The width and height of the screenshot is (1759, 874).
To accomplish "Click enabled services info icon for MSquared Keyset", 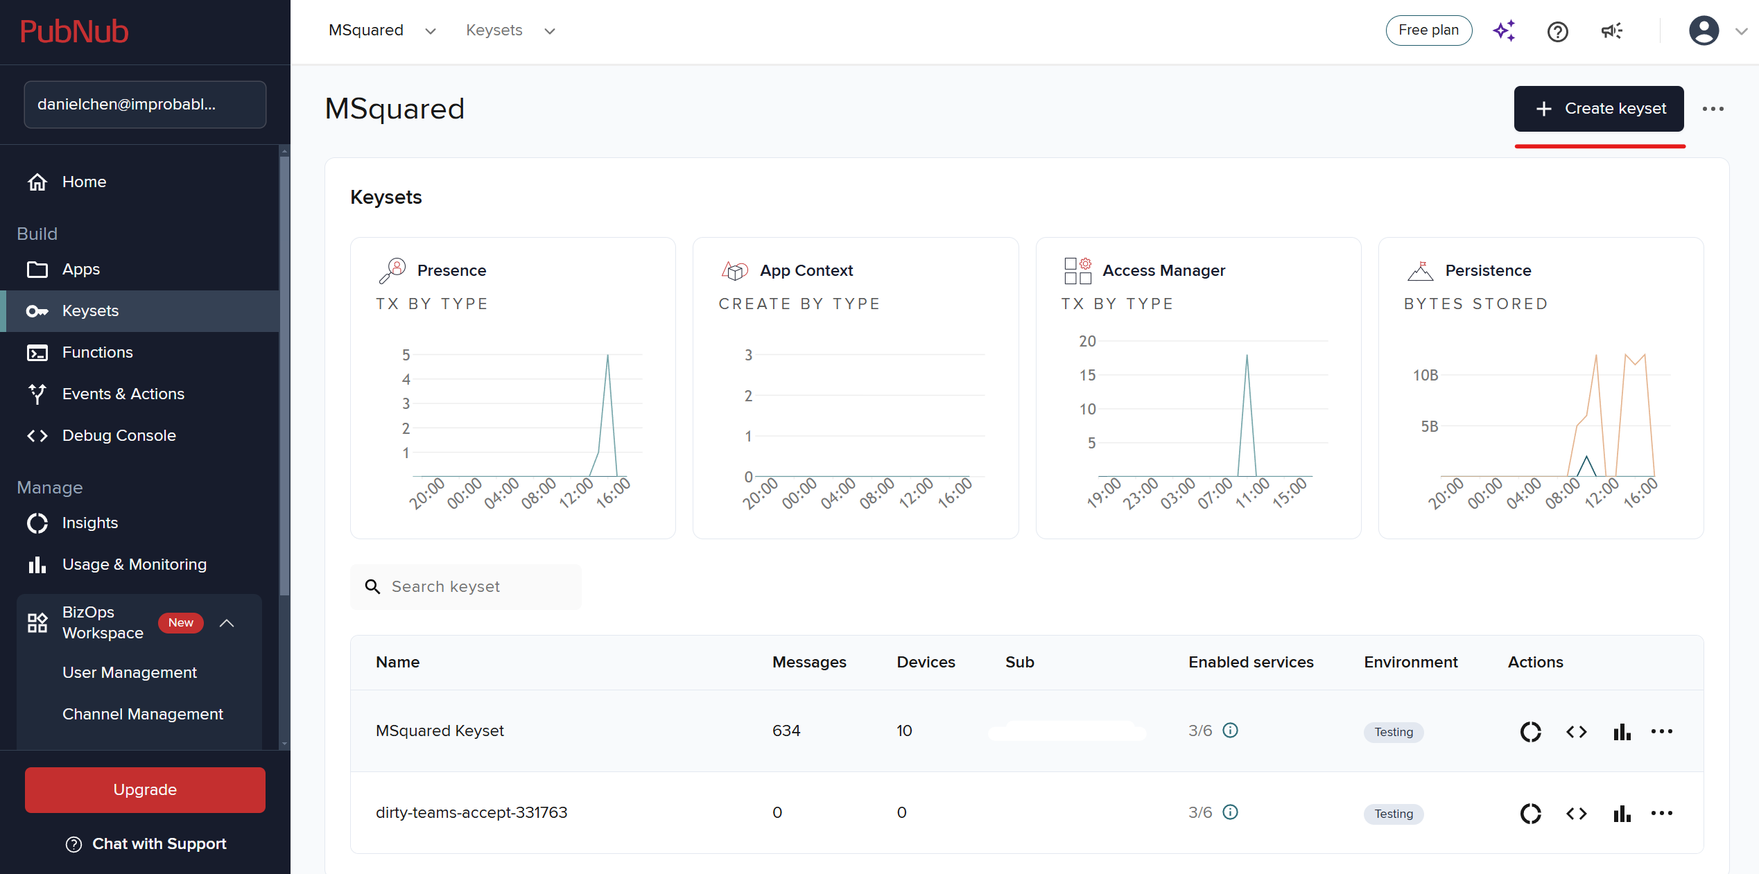I will [x=1230, y=731].
